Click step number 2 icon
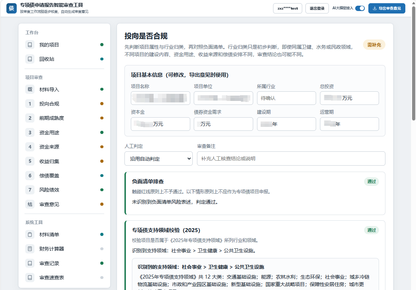Image resolution: width=416 pixels, height=290 pixels. 30,118
